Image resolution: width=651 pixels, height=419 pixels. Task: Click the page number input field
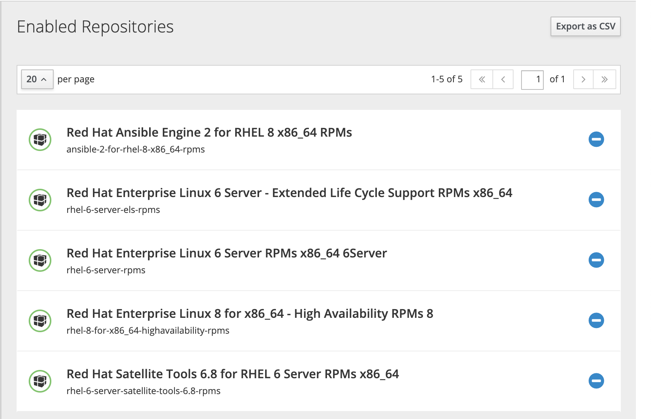click(532, 79)
